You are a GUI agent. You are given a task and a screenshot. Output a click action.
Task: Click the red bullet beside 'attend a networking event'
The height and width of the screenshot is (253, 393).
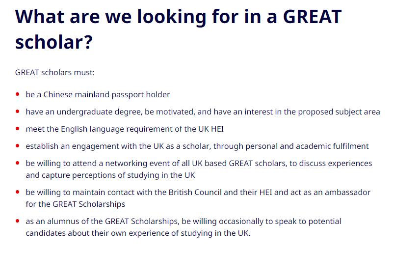(x=18, y=163)
